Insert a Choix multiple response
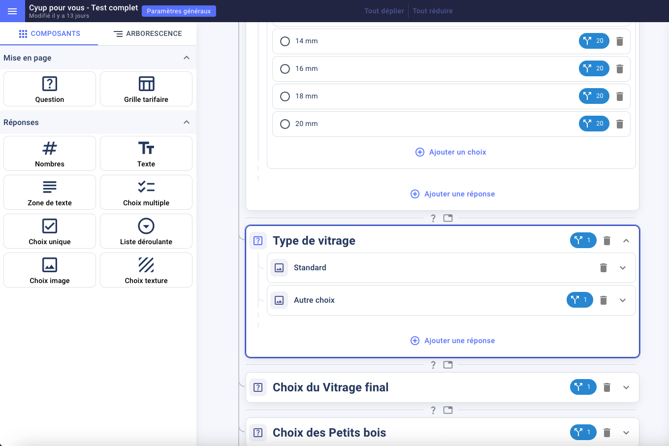The width and height of the screenshot is (669, 446). pos(146,192)
